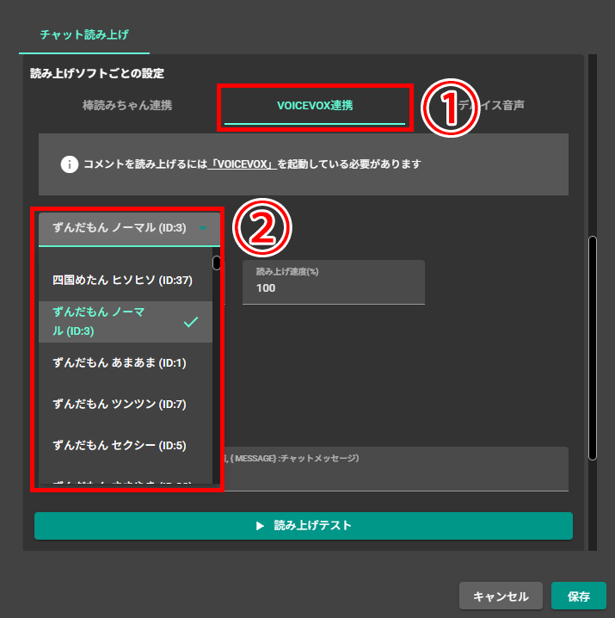Image resolution: width=615 pixels, height=618 pixels.
Task: Save settings with 保存 button
Action: tap(578, 596)
